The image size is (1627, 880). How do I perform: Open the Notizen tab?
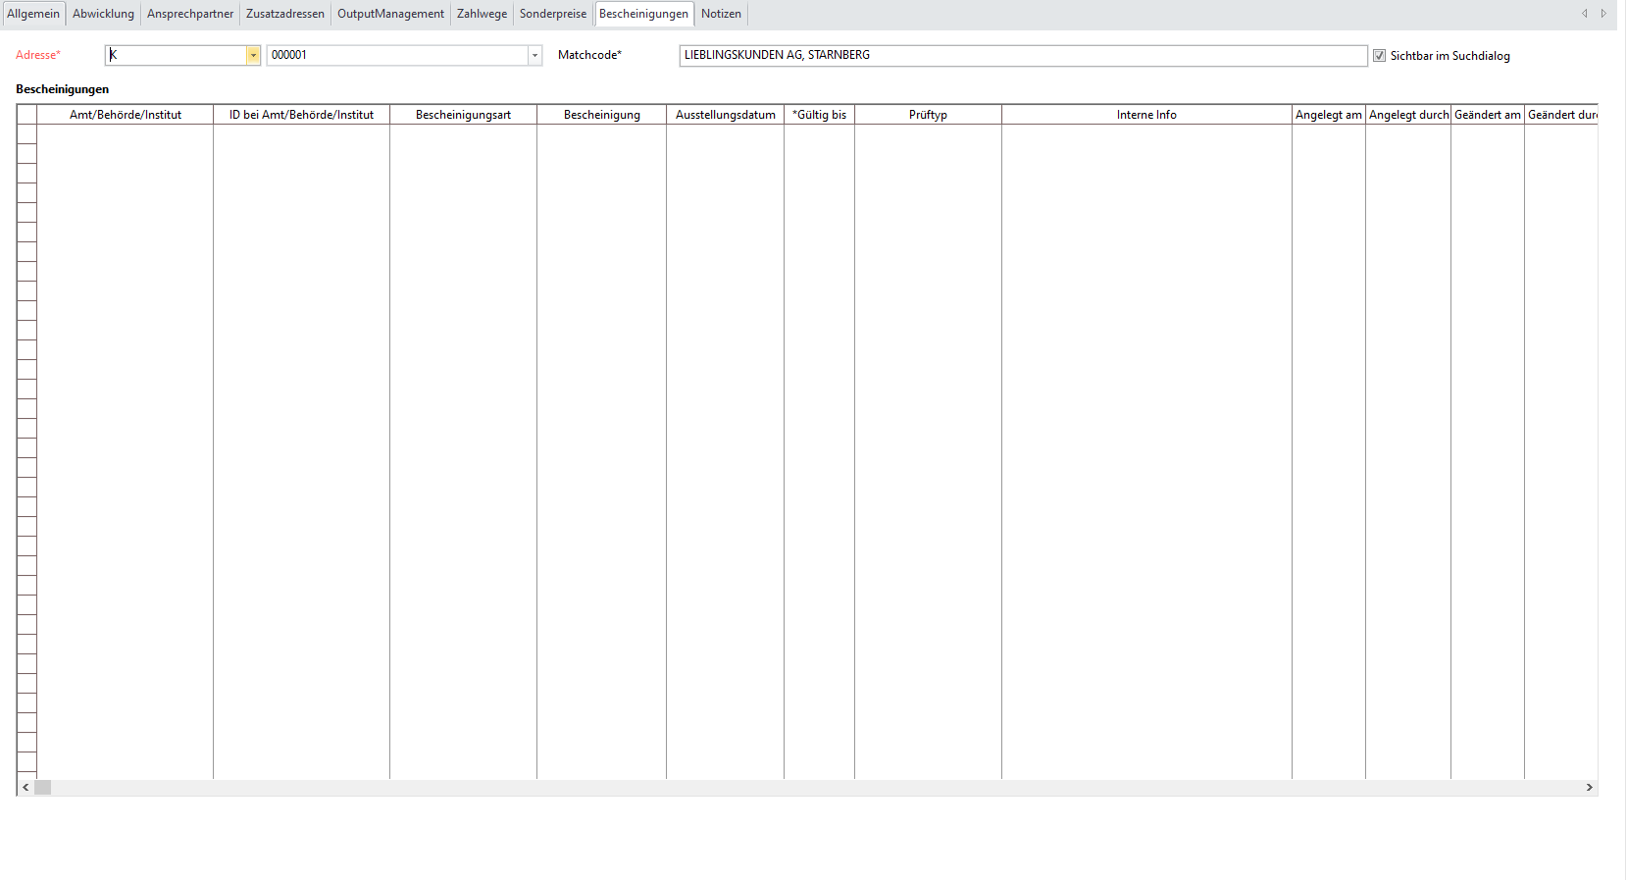(721, 14)
